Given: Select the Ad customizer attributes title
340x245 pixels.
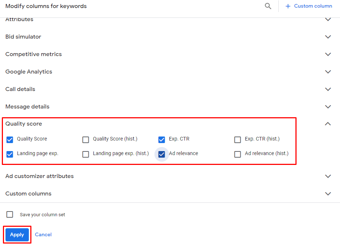Looking at the screenshot, I should tap(39, 176).
